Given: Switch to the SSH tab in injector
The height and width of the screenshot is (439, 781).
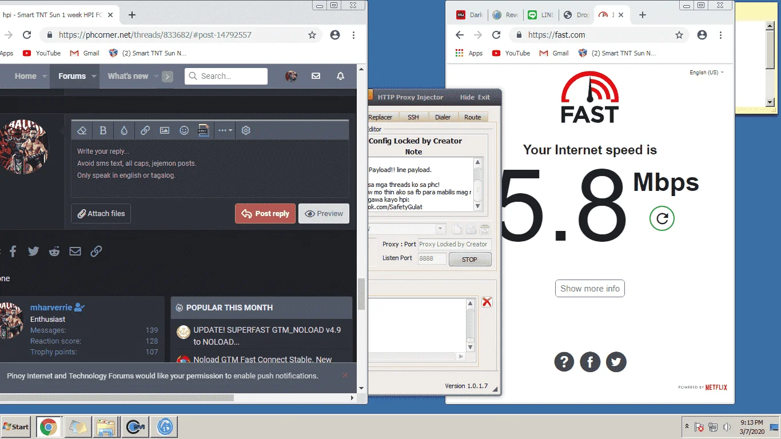Looking at the screenshot, I should [x=413, y=117].
